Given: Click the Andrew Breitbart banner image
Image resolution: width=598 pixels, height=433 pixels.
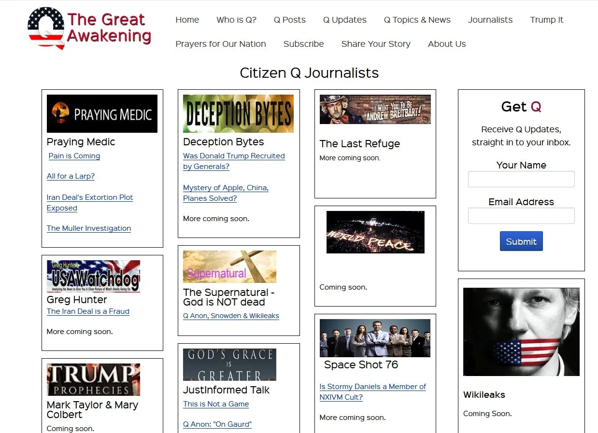Looking at the screenshot, I should (375, 109).
